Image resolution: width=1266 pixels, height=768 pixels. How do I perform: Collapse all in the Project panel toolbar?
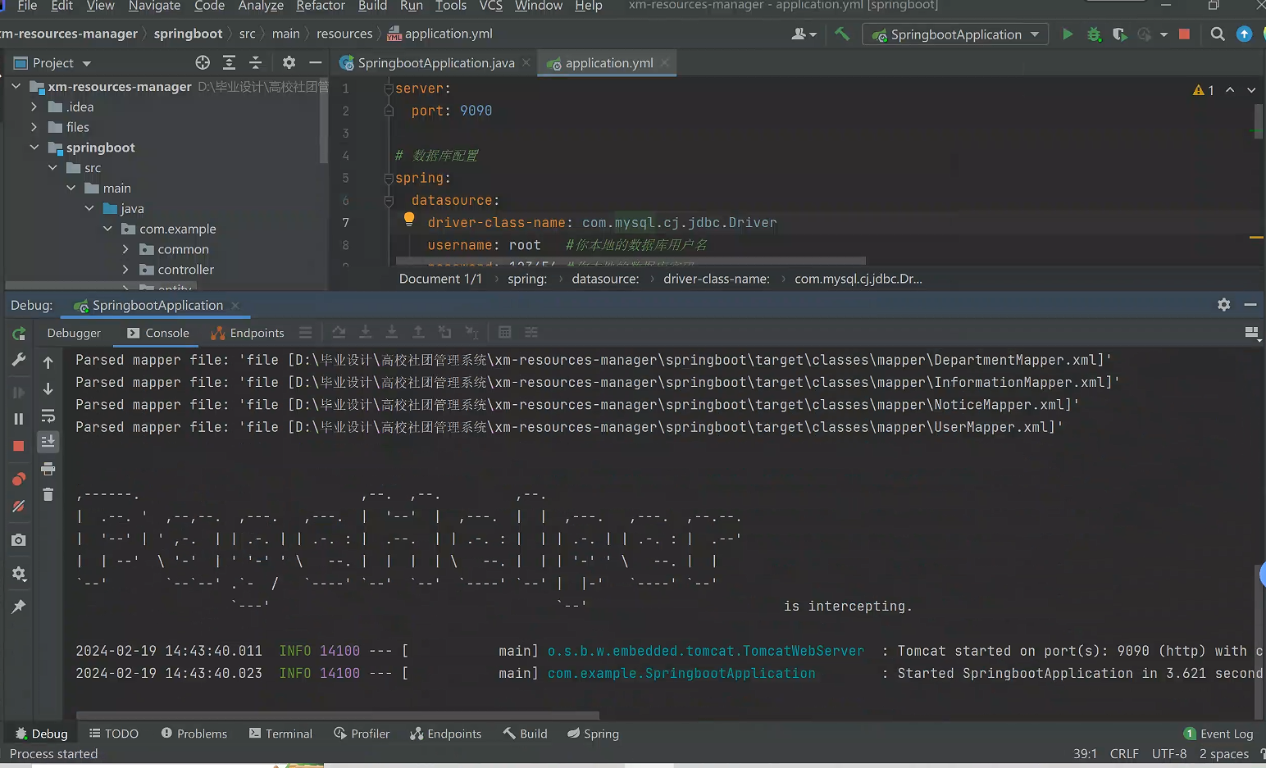click(256, 62)
